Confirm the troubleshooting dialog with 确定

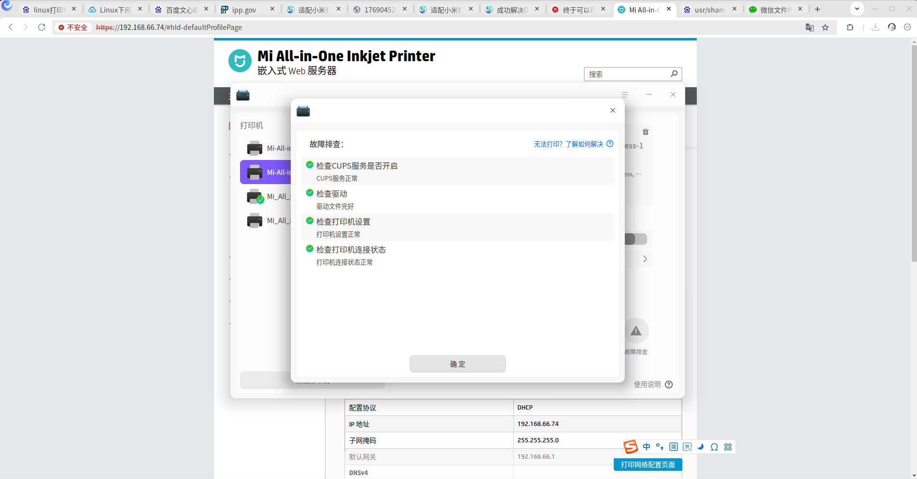458,364
